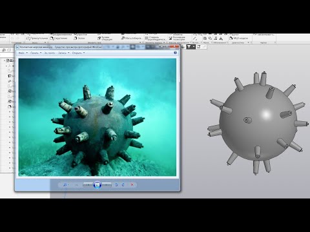Click the 3D mine model sphere
The height and width of the screenshot is (232, 310).
(258, 122)
